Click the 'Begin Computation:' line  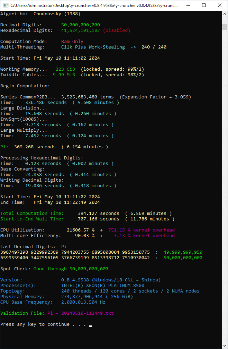pyautogui.click(x=25, y=86)
